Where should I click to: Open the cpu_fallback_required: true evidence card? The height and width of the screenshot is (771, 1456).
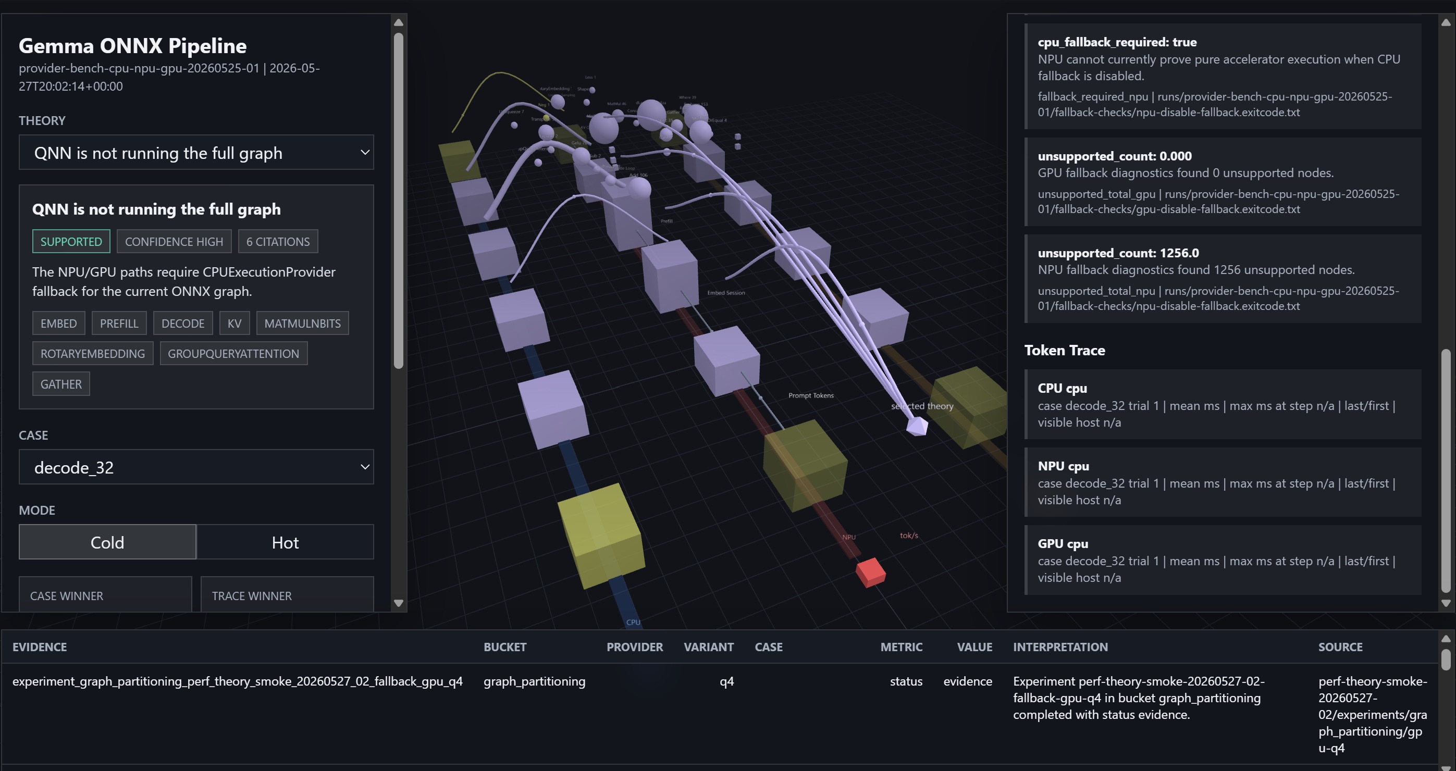(1223, 76)
